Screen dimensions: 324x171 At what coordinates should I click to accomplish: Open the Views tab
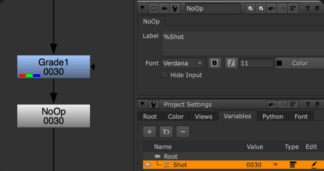click(203, 117)
